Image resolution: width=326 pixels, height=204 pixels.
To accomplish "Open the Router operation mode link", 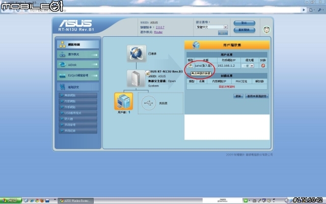I will point(158,32).
